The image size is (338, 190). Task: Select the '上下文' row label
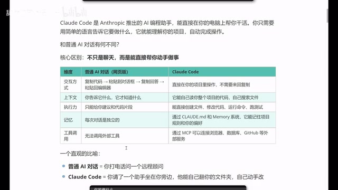[70, 97]
